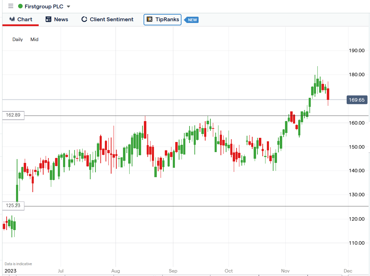The height and width of the screenshot is (276, 370).
Task: Click the 130.00 price axis label
Action: coord(356,195)
